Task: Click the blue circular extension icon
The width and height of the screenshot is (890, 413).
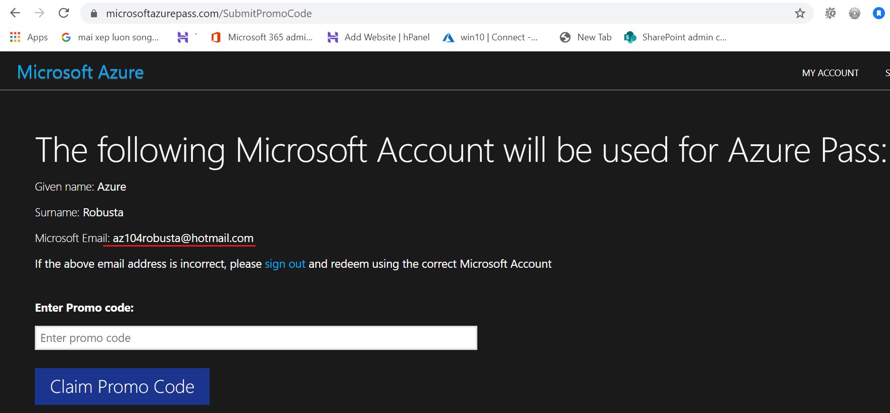Action: [x=879, y=14]
